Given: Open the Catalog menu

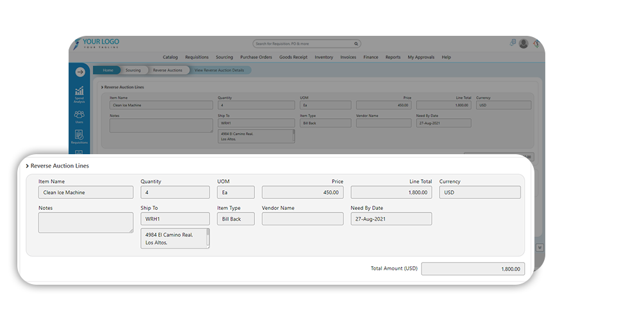Looking at the screenshot, I should pyautogui.click(x=170, y=57).
